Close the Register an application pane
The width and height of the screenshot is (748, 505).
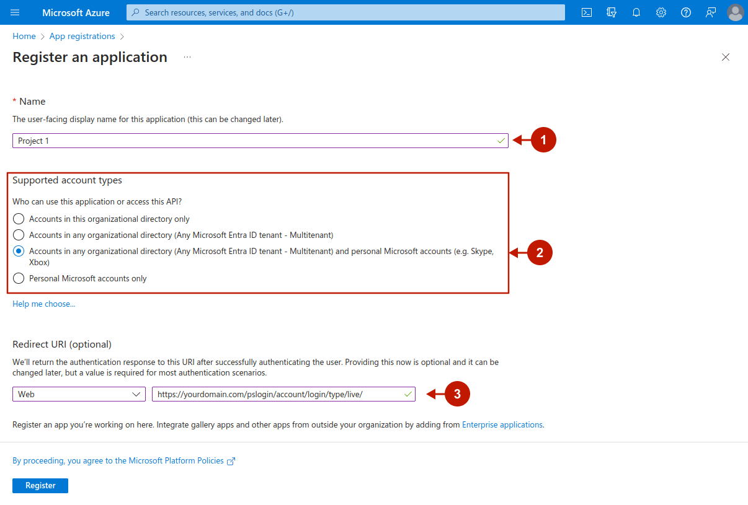tap(726, 57)
